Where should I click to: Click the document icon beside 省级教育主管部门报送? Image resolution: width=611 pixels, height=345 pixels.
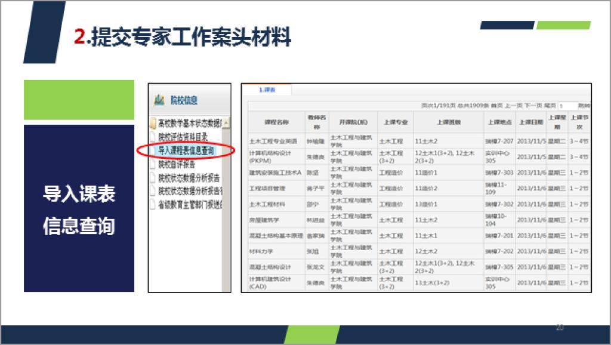[153, 204]
